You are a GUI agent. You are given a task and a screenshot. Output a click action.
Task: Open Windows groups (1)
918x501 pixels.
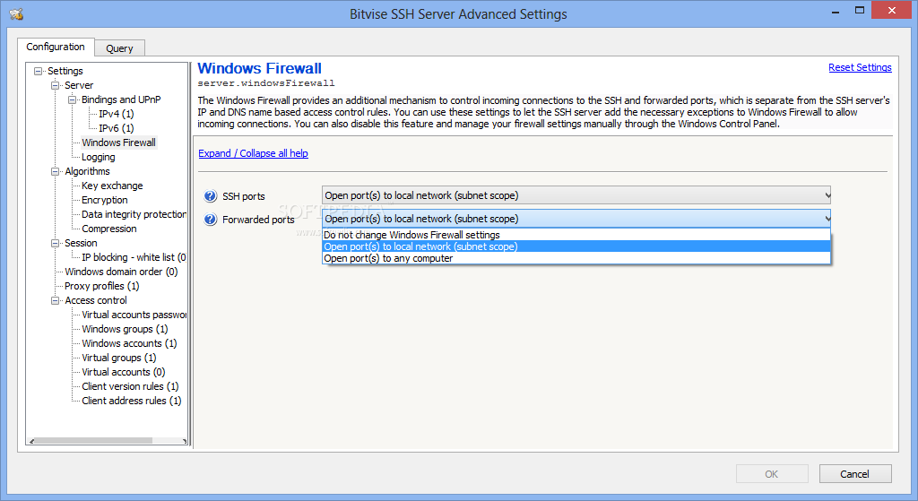click(x=125, y=329)
